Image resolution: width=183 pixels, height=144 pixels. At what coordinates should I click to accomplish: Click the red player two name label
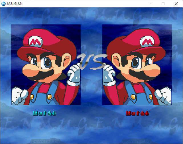coord(138,113)
